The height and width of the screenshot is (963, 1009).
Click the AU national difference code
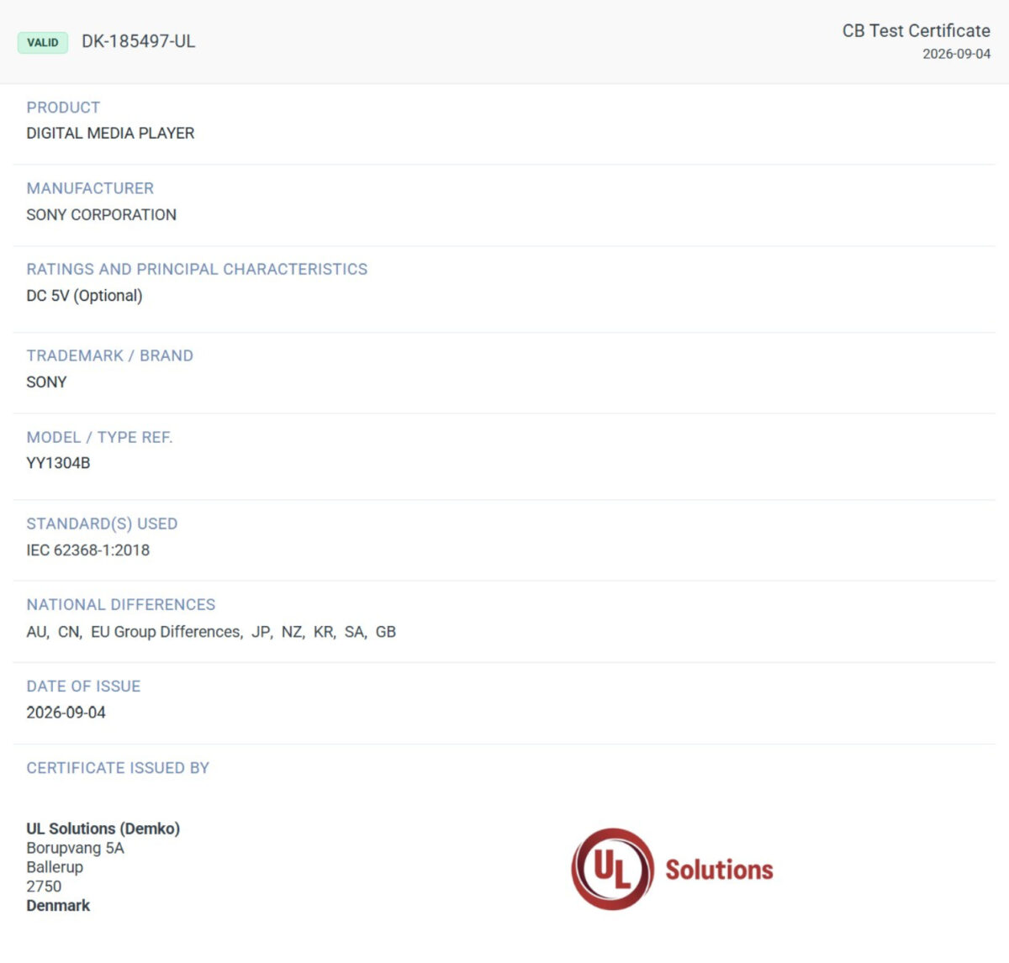[x=37, y=632]
